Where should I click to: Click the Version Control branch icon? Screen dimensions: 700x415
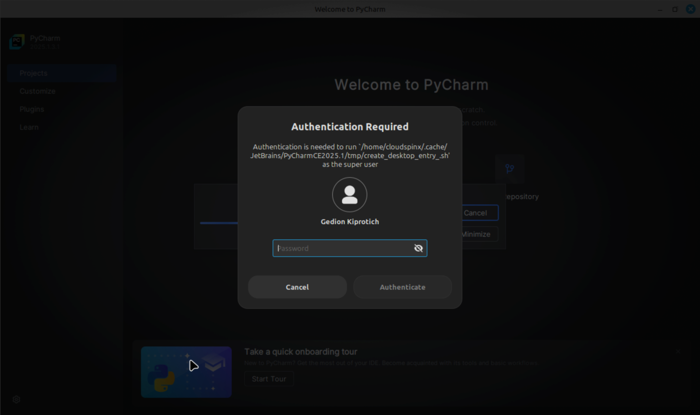pos(510,169)
